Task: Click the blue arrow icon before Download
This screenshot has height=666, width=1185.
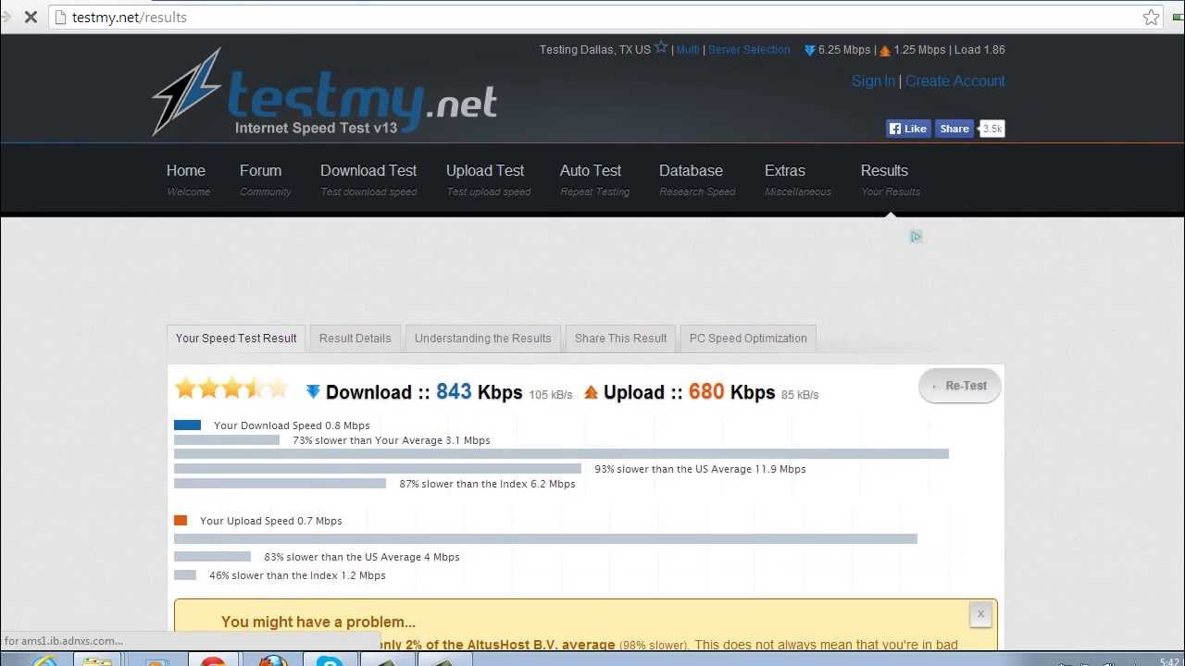Action: click(313, 392)
